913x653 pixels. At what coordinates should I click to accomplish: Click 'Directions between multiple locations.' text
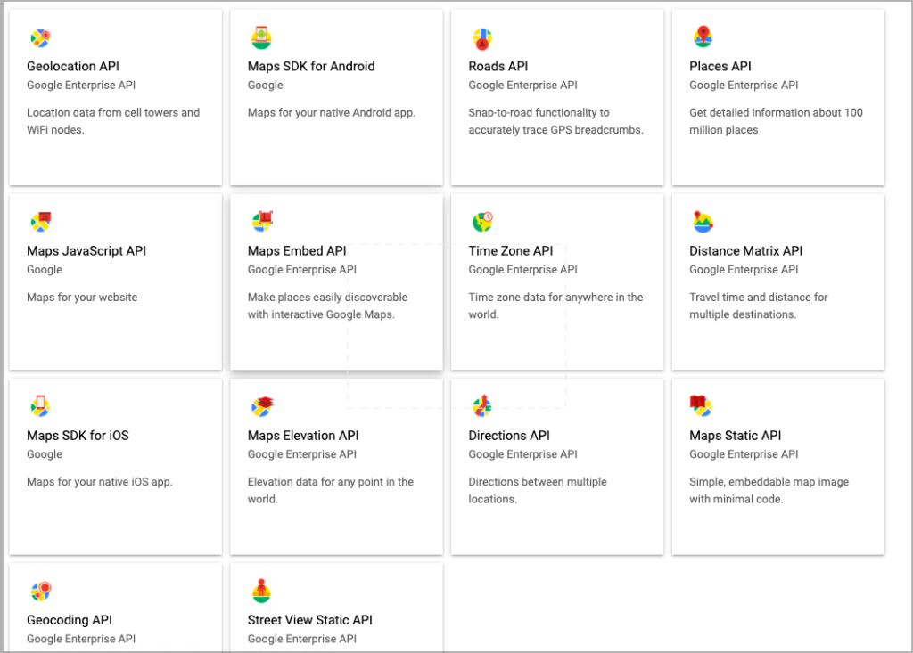point(538,490)
